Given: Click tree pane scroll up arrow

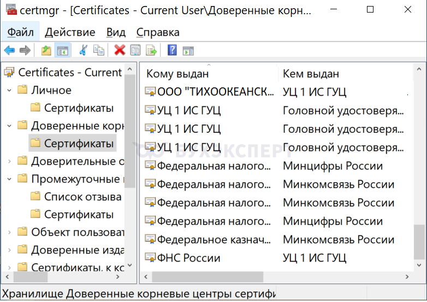Looking at the screenshot, I should tap(130, 69).
